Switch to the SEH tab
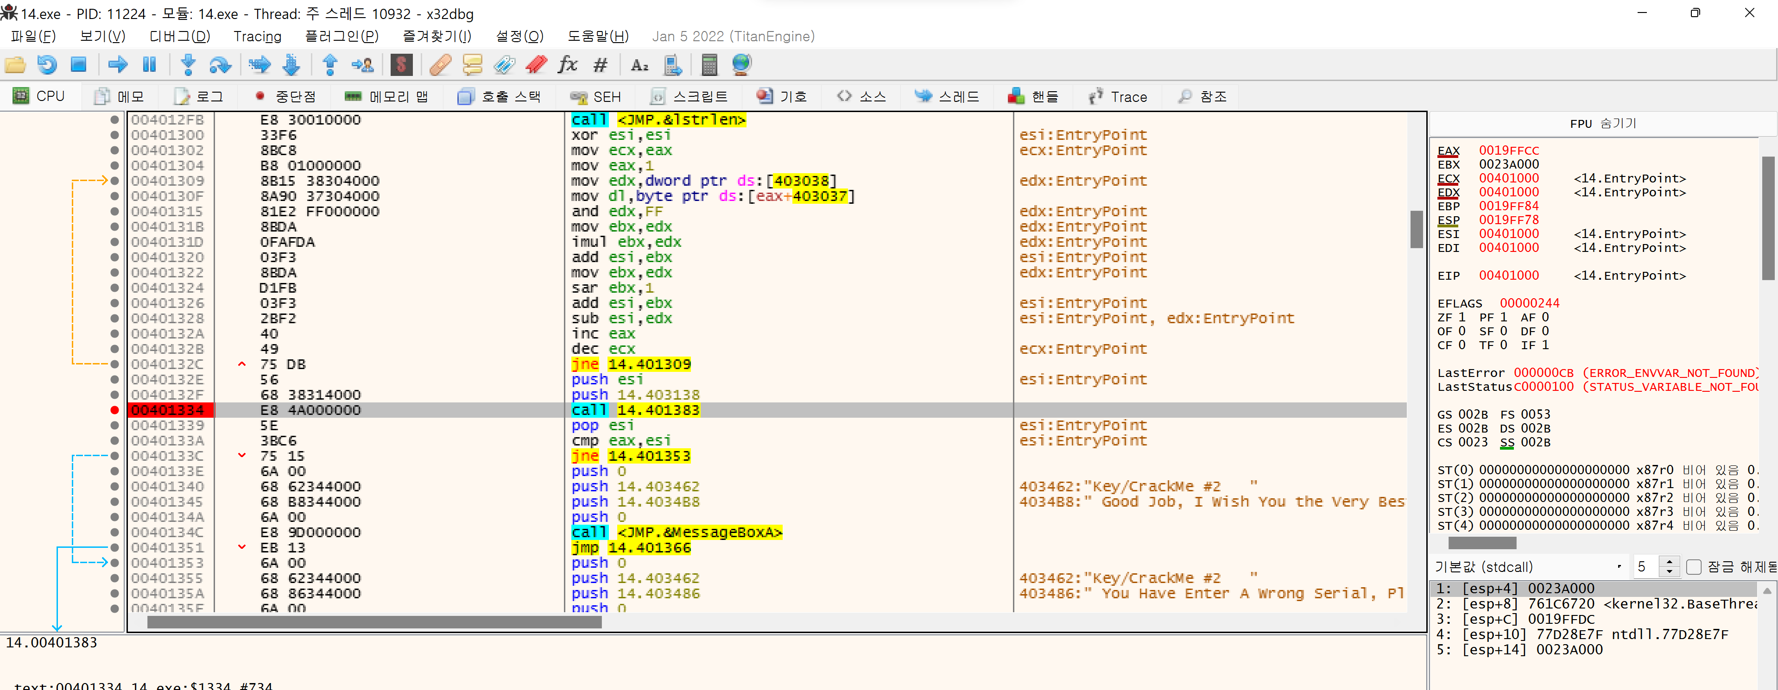 [x=595, y=97]
